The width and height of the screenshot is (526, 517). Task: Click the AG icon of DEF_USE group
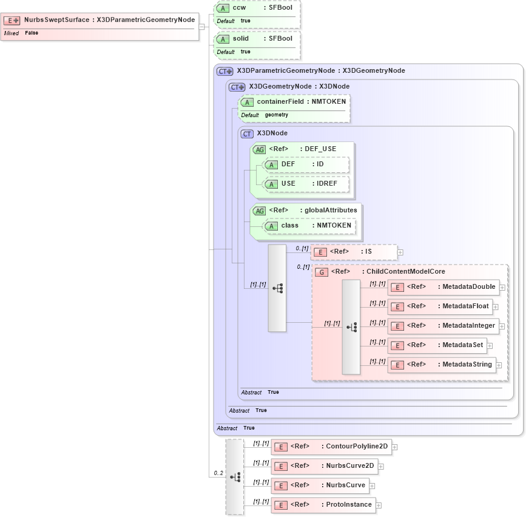259,150
